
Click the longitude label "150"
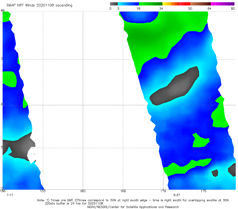(3, 191)
